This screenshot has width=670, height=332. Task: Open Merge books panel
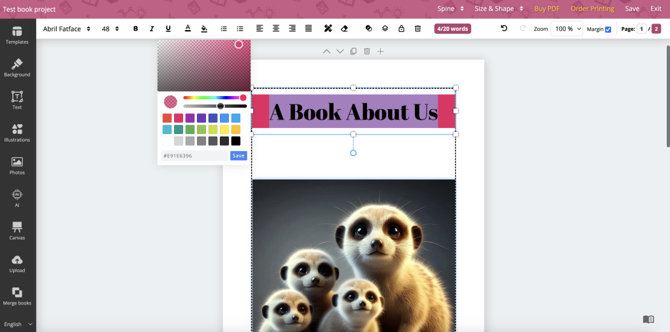(17, 296)
